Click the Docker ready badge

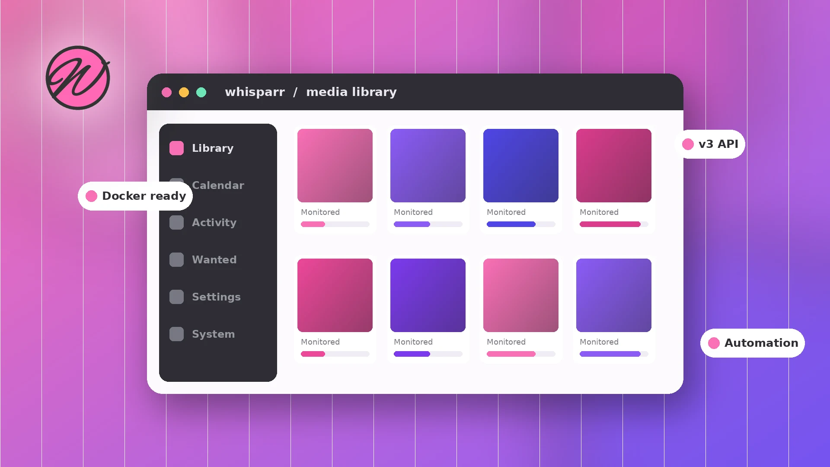point(135,196)
